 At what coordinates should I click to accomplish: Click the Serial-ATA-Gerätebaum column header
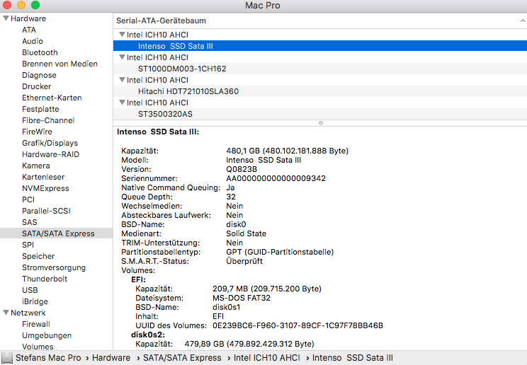coord(320,21)
